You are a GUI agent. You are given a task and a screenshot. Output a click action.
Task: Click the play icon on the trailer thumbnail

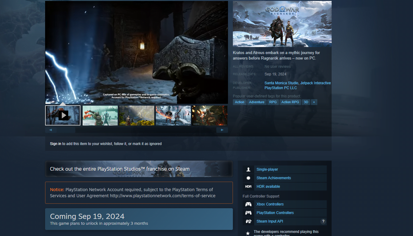click(x=63, y=115)
